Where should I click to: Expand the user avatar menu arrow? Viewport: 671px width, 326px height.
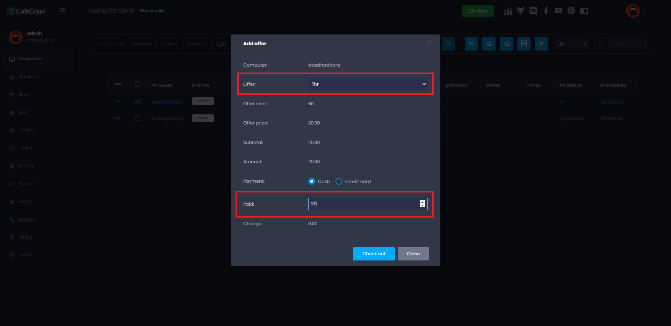click(644, 11)
